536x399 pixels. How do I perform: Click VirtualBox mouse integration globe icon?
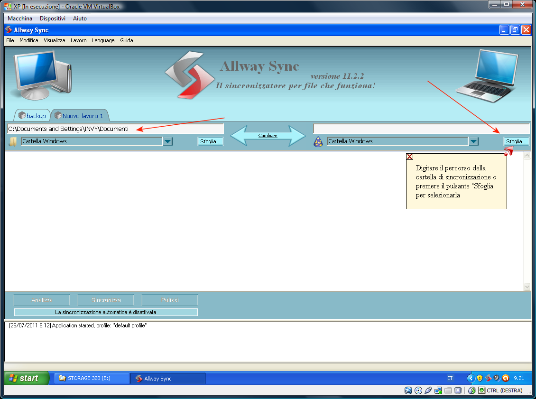click(472, 390)
